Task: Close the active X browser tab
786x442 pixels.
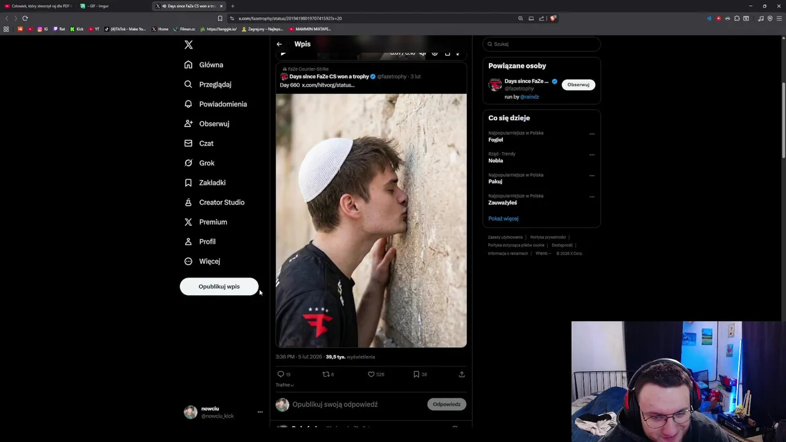Action: click(x=222, y=6)
